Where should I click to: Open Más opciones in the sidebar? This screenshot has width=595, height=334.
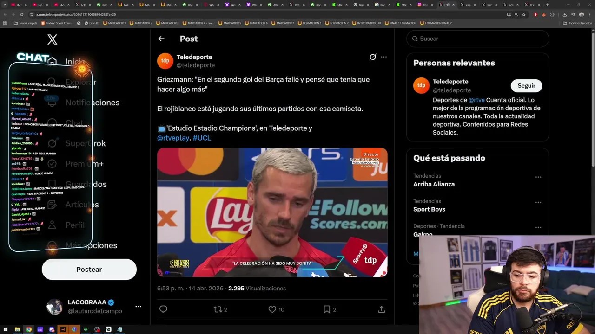pos(83,245)
